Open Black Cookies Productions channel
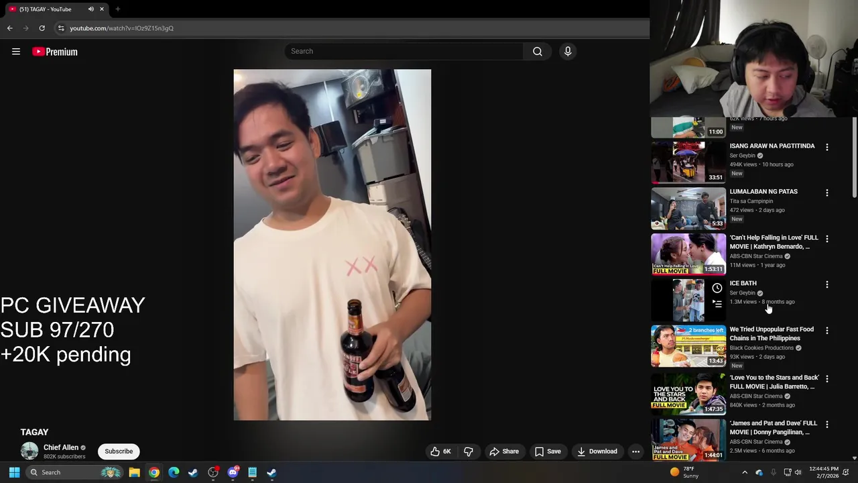 click(761, 347)
